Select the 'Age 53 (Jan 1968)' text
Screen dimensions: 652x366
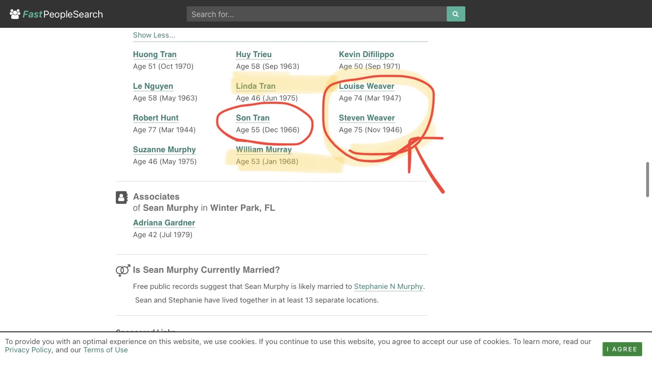pos(267,162)
